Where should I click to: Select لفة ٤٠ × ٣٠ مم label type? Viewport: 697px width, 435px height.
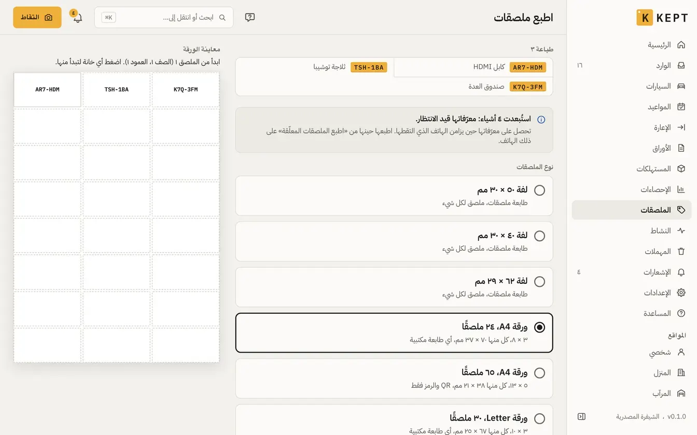[394, 241]
